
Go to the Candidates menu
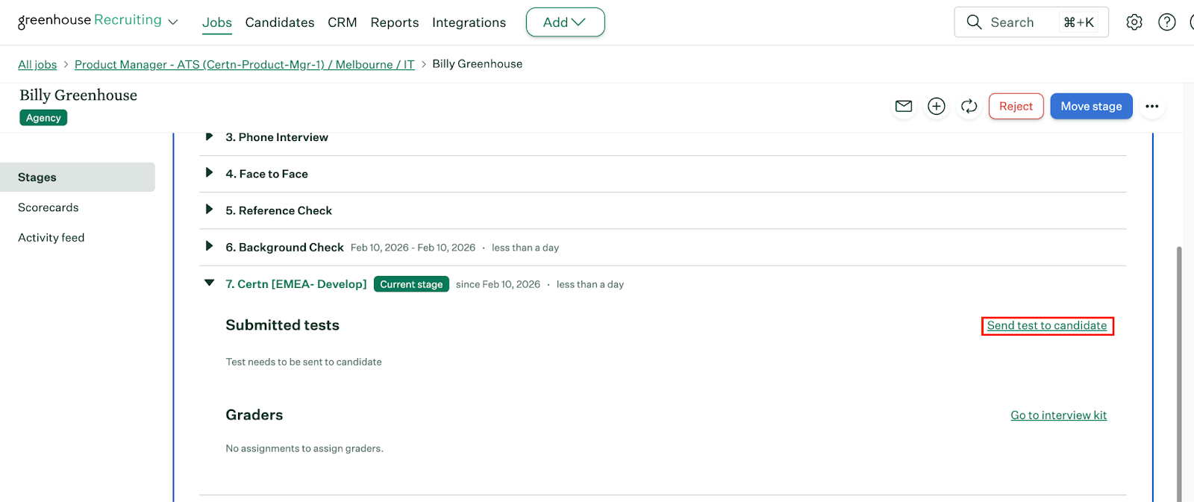279,22
